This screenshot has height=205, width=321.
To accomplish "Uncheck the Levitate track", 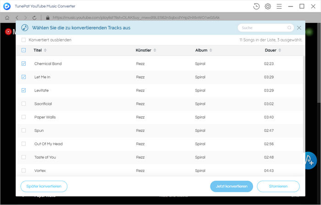I will click(x=24, y=90).
